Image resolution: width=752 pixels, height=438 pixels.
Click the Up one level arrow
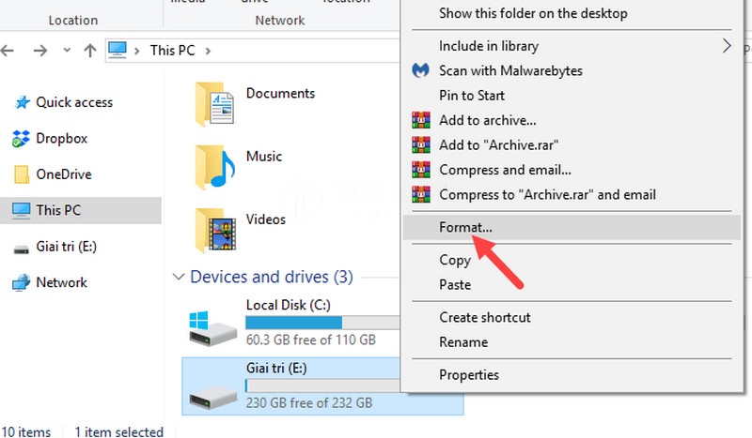tap(90, 50)
